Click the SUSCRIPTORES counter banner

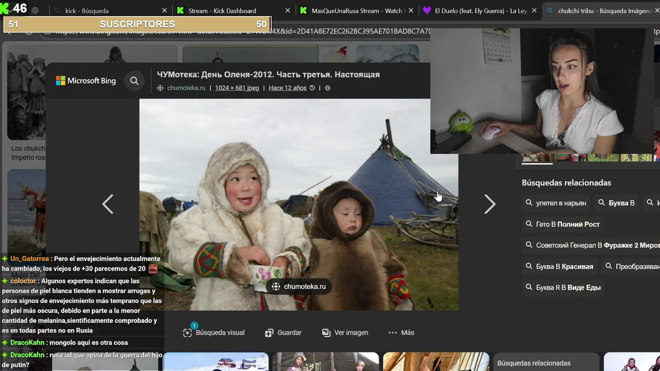137,24
